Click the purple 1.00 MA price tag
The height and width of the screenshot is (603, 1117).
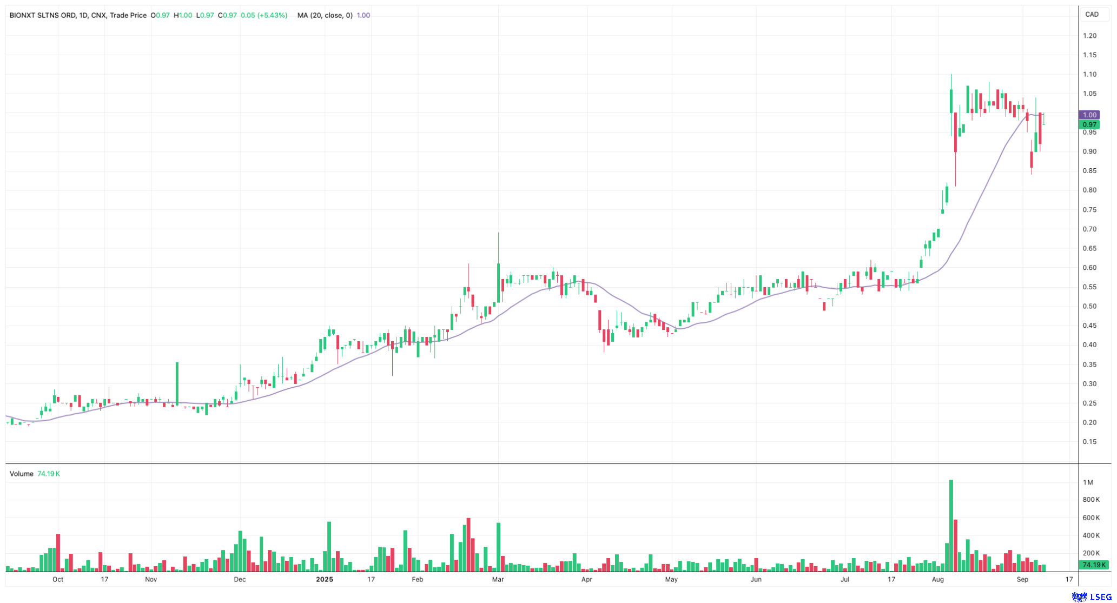(x=1089, y=115)
